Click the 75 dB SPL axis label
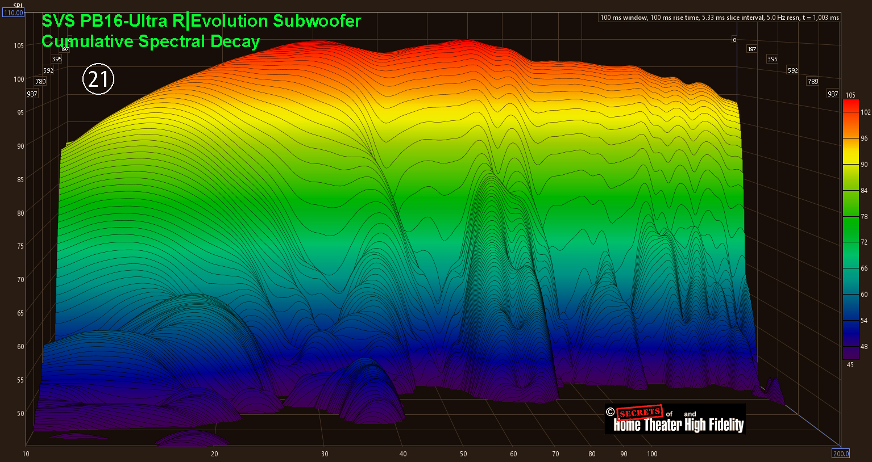 [20, 246]
